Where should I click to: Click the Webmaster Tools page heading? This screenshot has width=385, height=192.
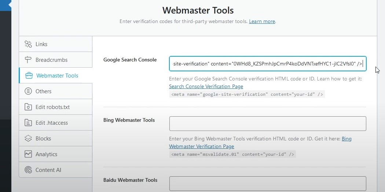click(198, 10)
